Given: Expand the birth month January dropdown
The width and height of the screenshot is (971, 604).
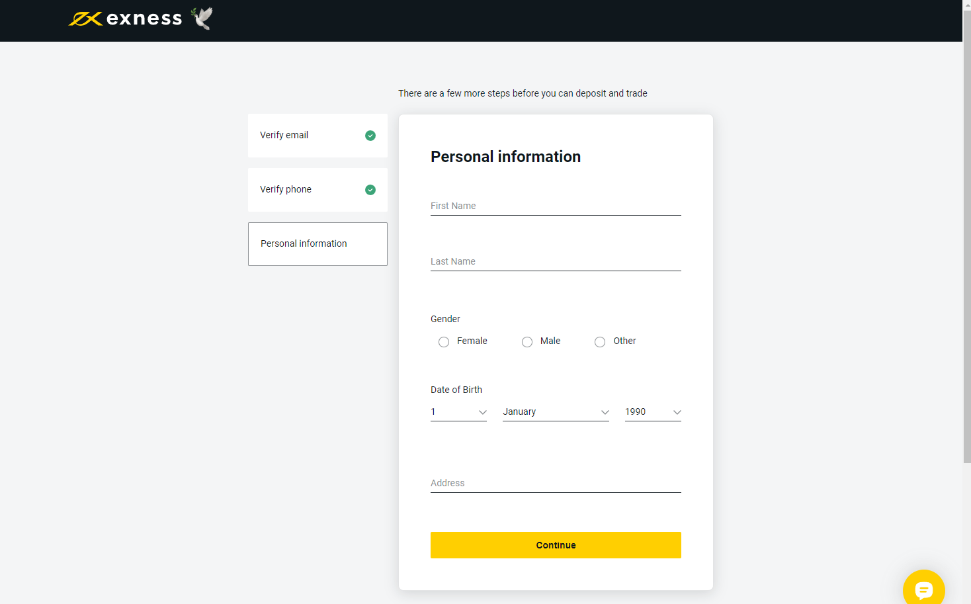Looking at the screenshot, I should pyautogui.click(x=555, y=412).
